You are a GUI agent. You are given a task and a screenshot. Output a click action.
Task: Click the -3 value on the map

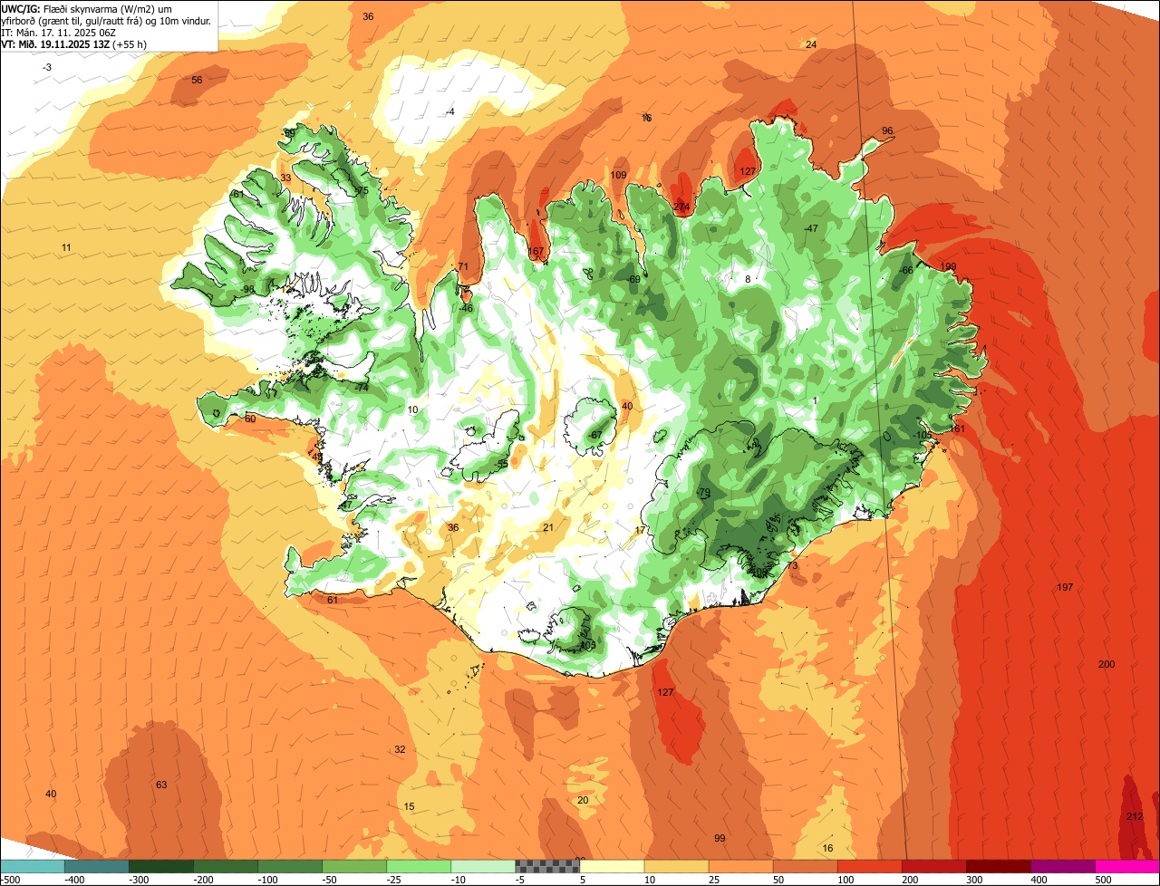[47, 68]
